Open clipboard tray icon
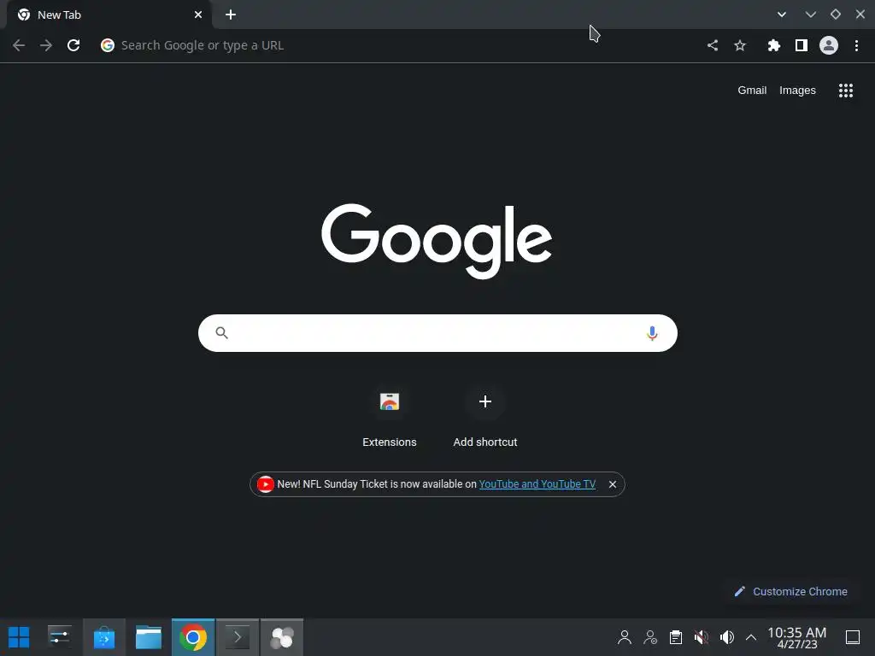 [675, 637]
